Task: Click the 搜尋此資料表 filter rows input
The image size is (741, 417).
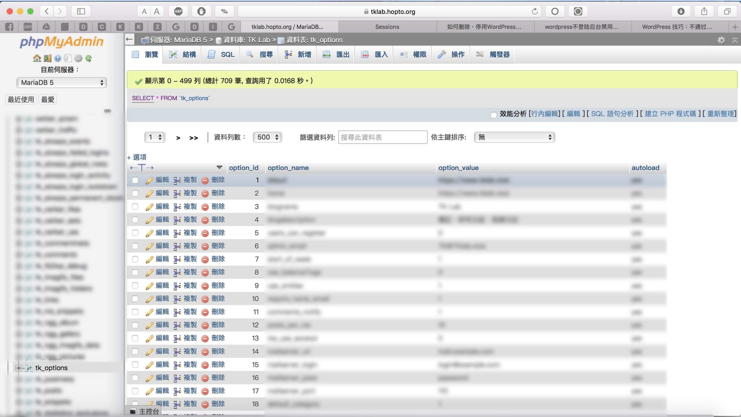Action: point(383,137)
